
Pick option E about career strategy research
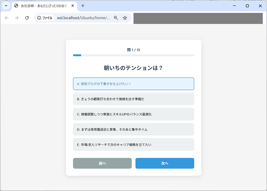(133, 145)
